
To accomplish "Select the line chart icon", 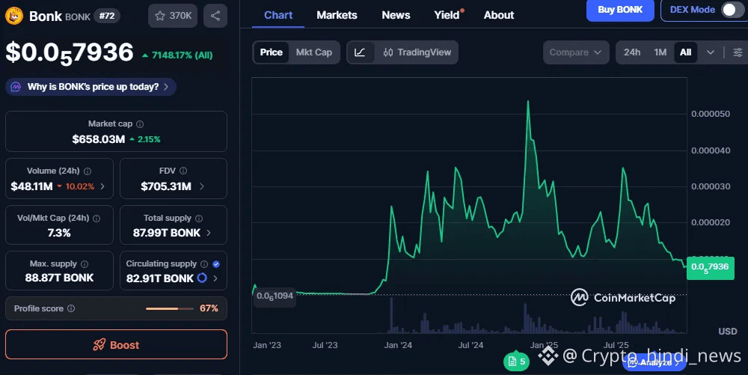I will tap(361, 52).
